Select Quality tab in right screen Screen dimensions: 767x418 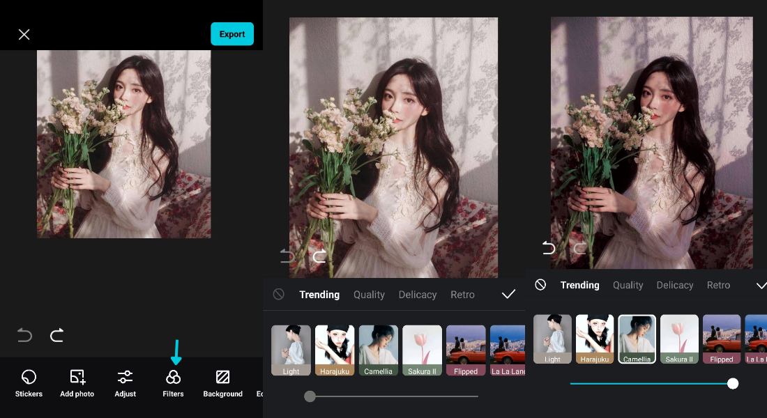click(x=628, y=285)
